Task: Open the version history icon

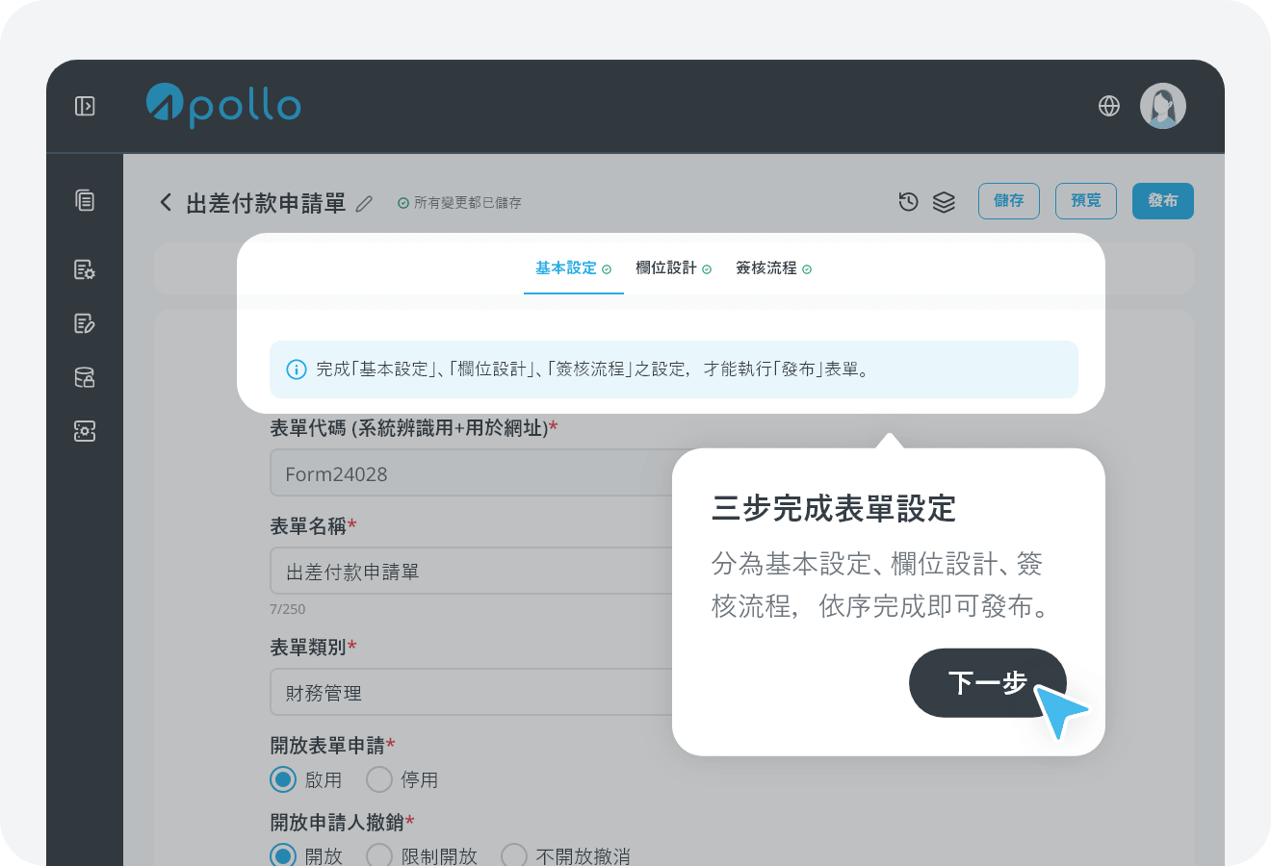Action: [908, 201]
